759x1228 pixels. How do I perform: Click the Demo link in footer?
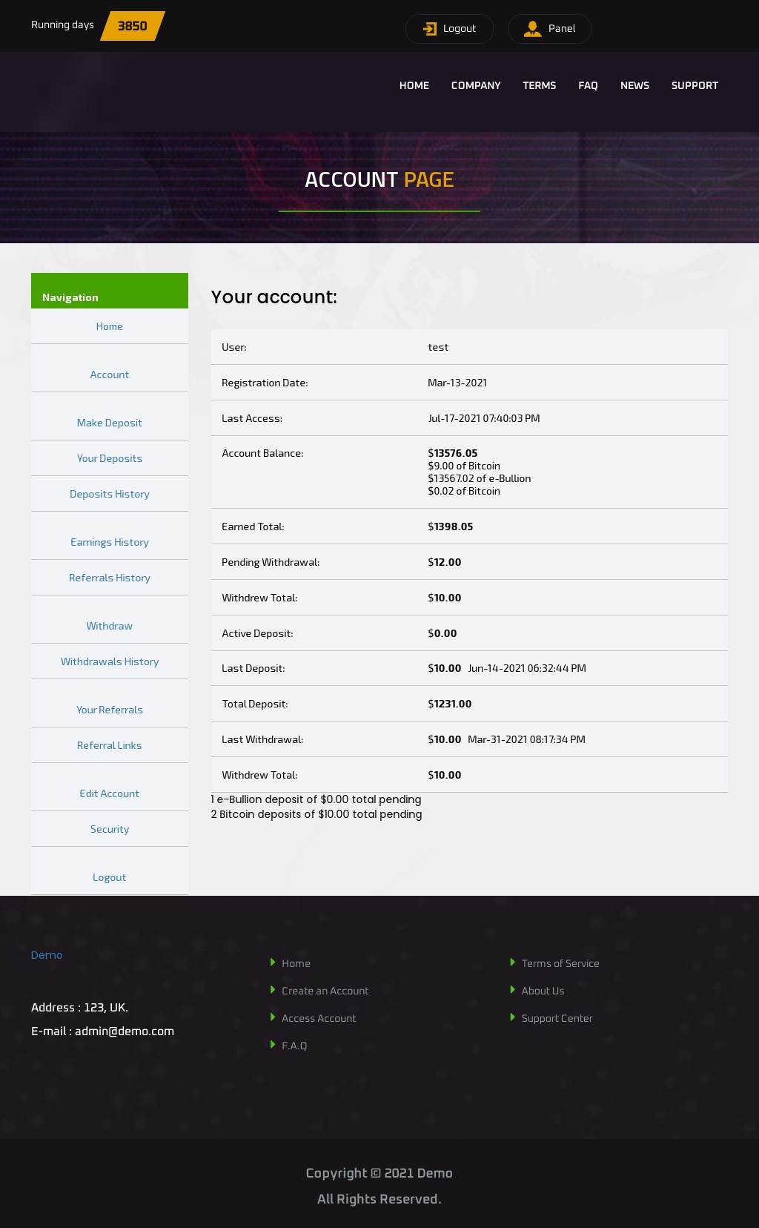tap(47, 955)
